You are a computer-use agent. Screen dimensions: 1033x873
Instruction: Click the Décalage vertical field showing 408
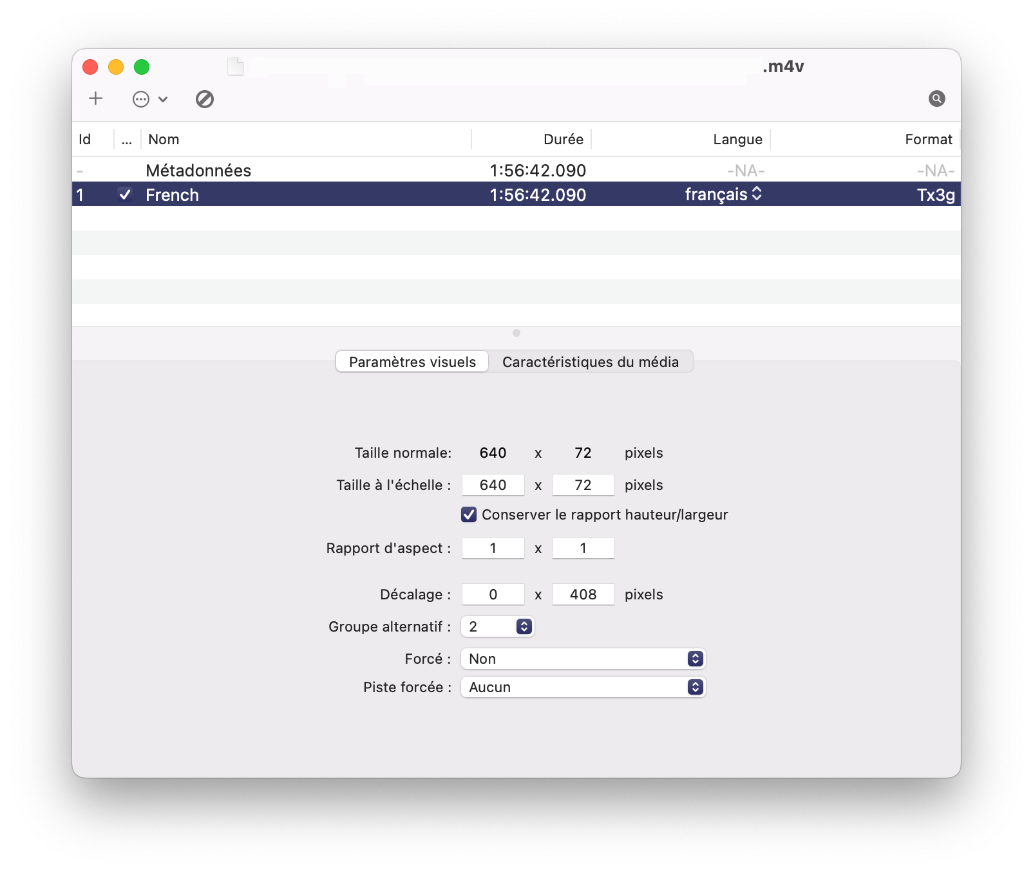tap(583, 594)
